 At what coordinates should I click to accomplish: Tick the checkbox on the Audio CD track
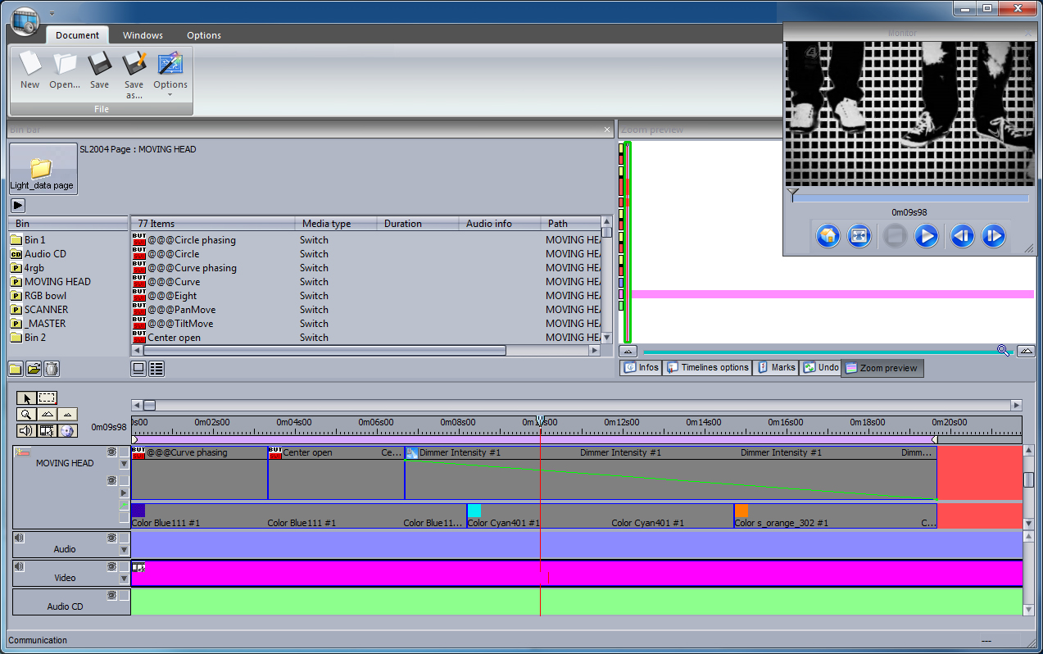[x=124, y=595]
